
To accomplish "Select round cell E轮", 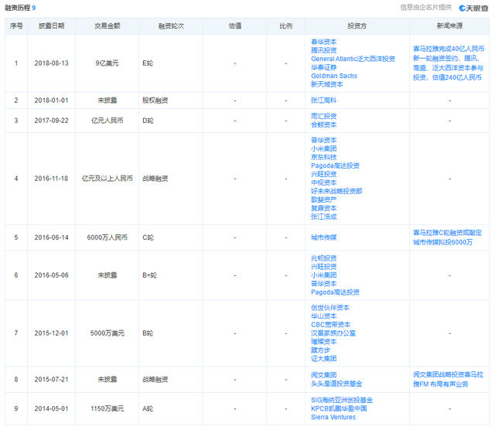I will (148, 63).
